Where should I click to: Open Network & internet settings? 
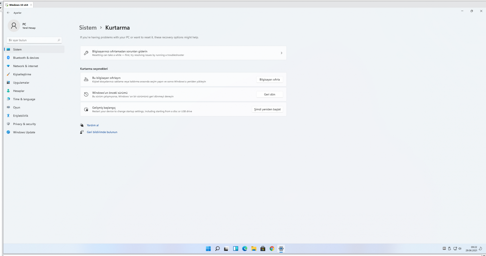pyautogui.click(x=34, y=66)
